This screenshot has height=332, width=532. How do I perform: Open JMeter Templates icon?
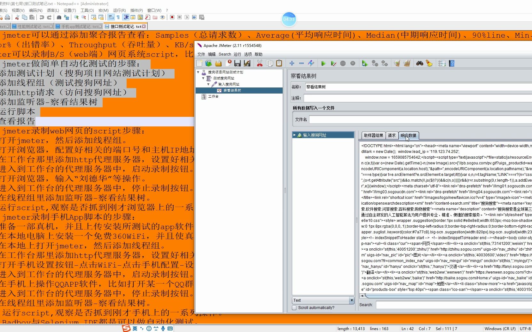click(x=208, y=64)
